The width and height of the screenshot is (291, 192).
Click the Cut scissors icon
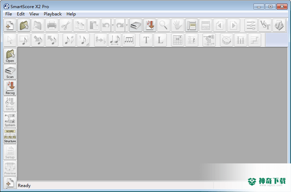[x=65, y=25]
